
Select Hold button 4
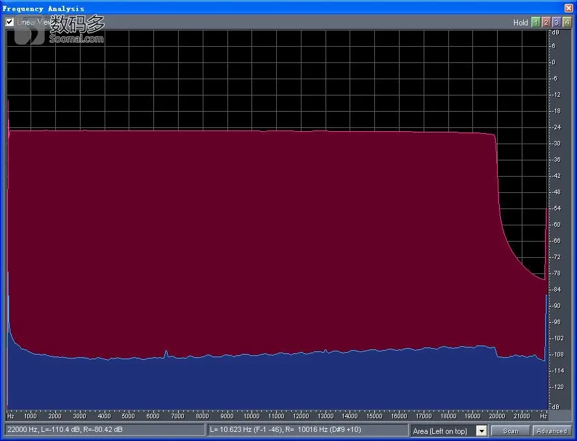click(567, 23)
